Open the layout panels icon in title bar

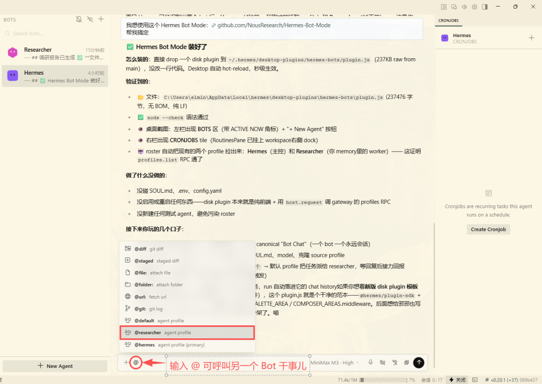coord(444,7)
